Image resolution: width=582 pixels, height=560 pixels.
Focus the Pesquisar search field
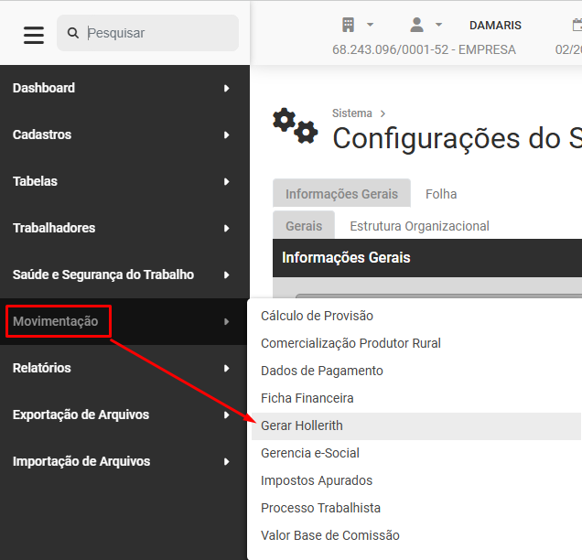[147, 33]
